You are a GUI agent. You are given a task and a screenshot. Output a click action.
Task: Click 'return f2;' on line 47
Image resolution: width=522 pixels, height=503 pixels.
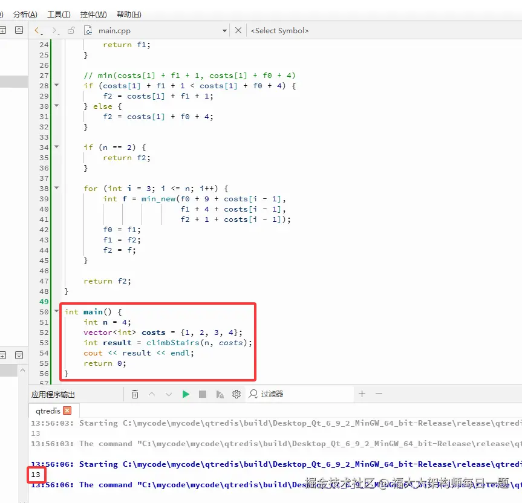107,281
